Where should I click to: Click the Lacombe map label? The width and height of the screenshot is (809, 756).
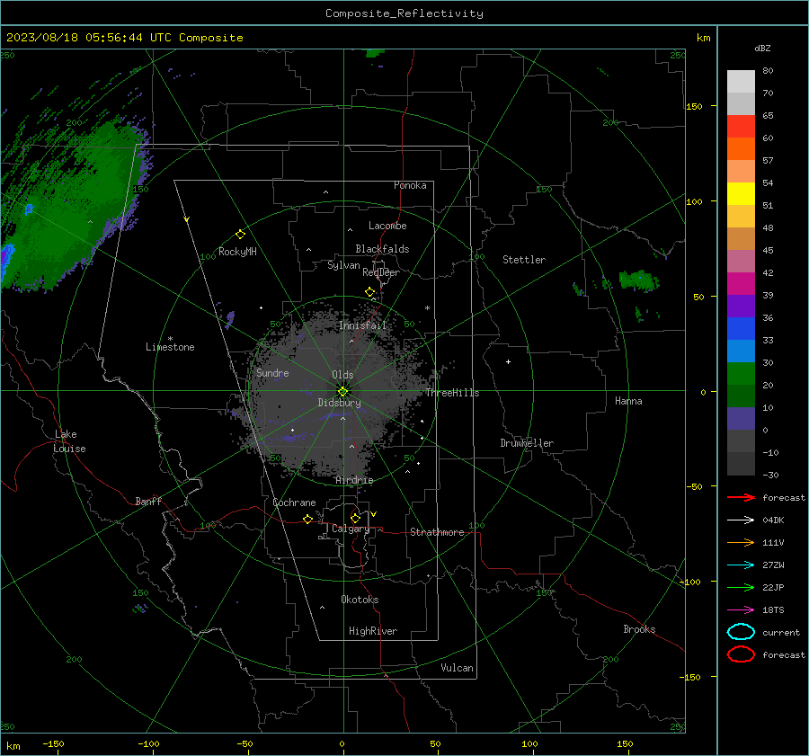point(387,226)
